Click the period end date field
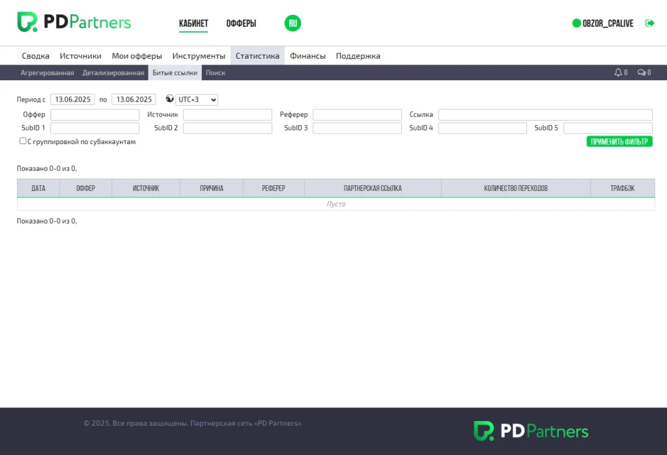 (134, 100)
